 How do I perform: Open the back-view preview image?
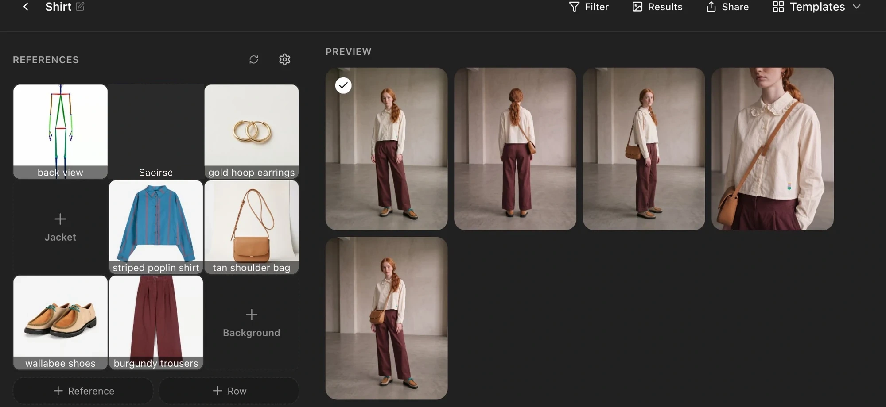coord(515,149)
